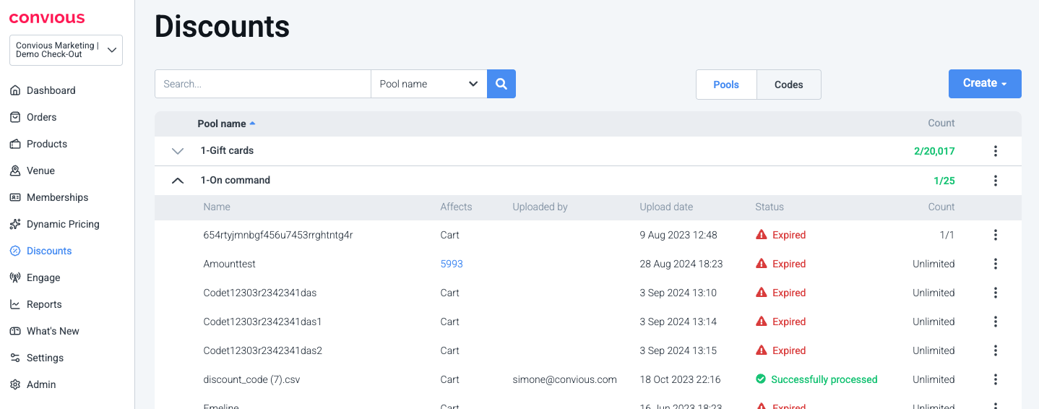Open three-dot menu for Amounttest row
This screenshot has width=1039, height=409.
click(x=995, y=264)
